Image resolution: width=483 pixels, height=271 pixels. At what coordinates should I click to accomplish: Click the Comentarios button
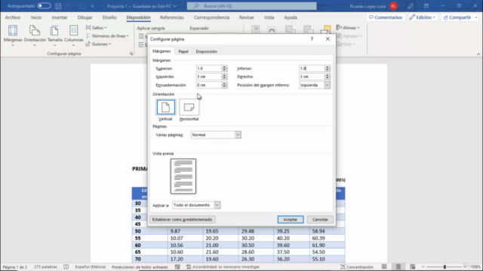[386, 17]
